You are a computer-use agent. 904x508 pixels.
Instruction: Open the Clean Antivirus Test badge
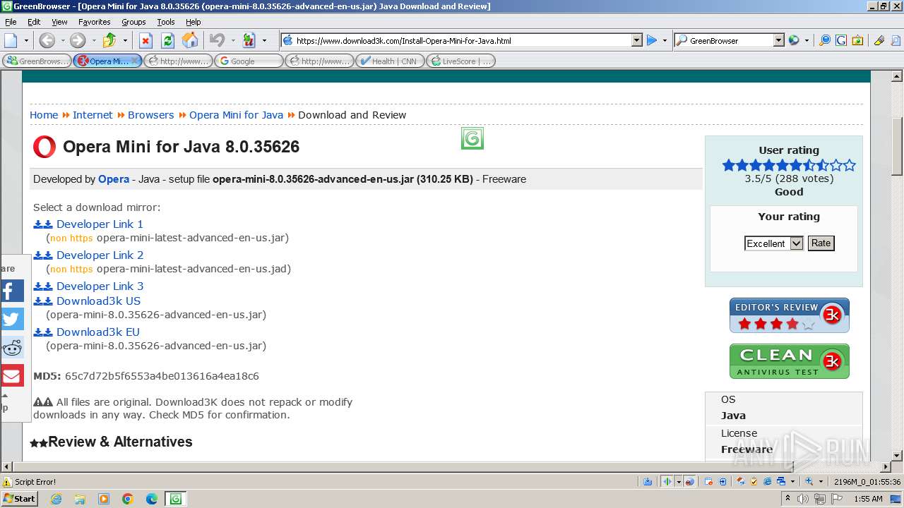pyautogui.click(x=789, y=361)
